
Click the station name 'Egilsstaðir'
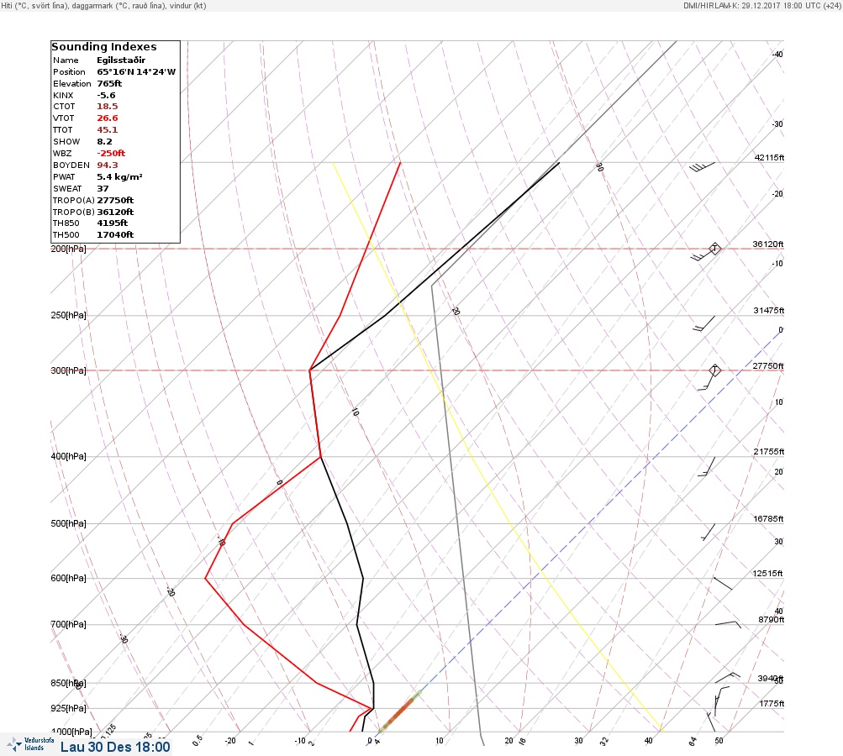121,60
